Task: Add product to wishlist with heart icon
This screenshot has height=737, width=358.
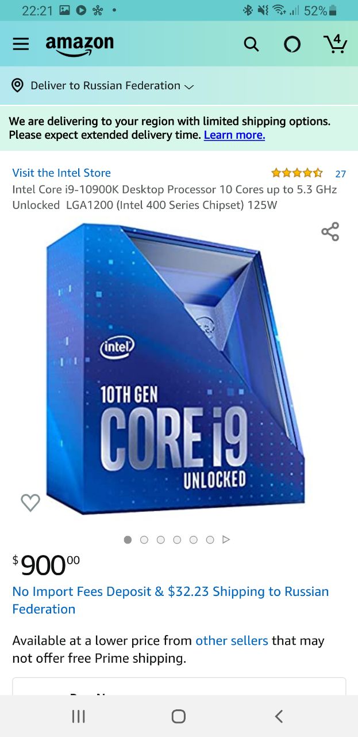Action: coord(30,503)
